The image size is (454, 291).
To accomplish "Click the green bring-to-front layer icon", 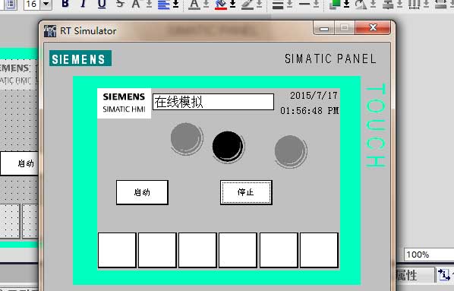I will click(335, 4).
